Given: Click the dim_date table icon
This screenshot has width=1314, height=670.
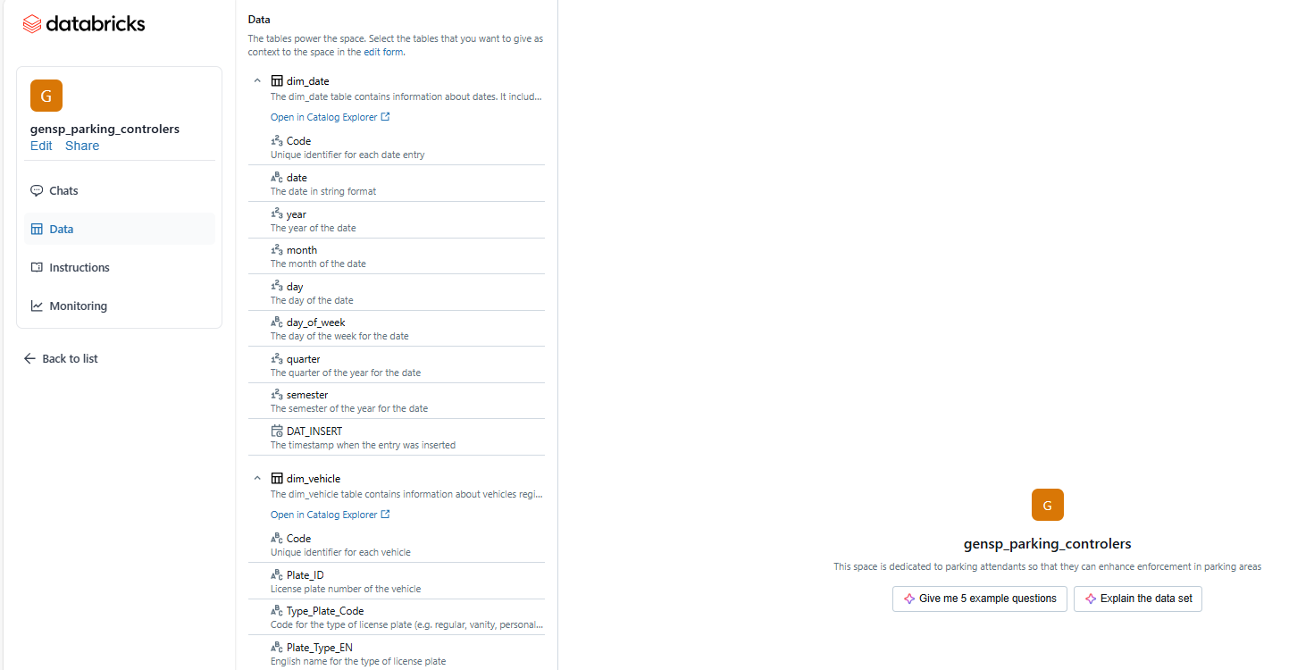Looking at the screenshot, I should click(277, 81).
